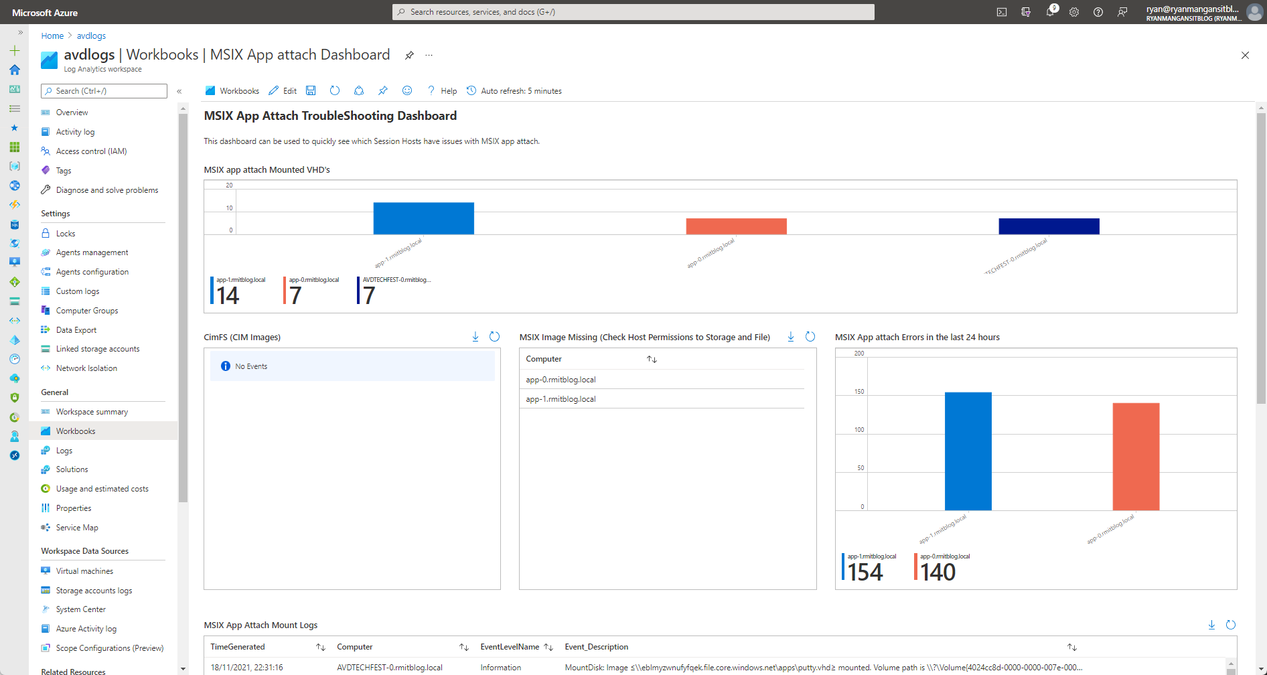Click the Workbooks toolbar button
1267x675 pixels.
(x=232, y=90)
